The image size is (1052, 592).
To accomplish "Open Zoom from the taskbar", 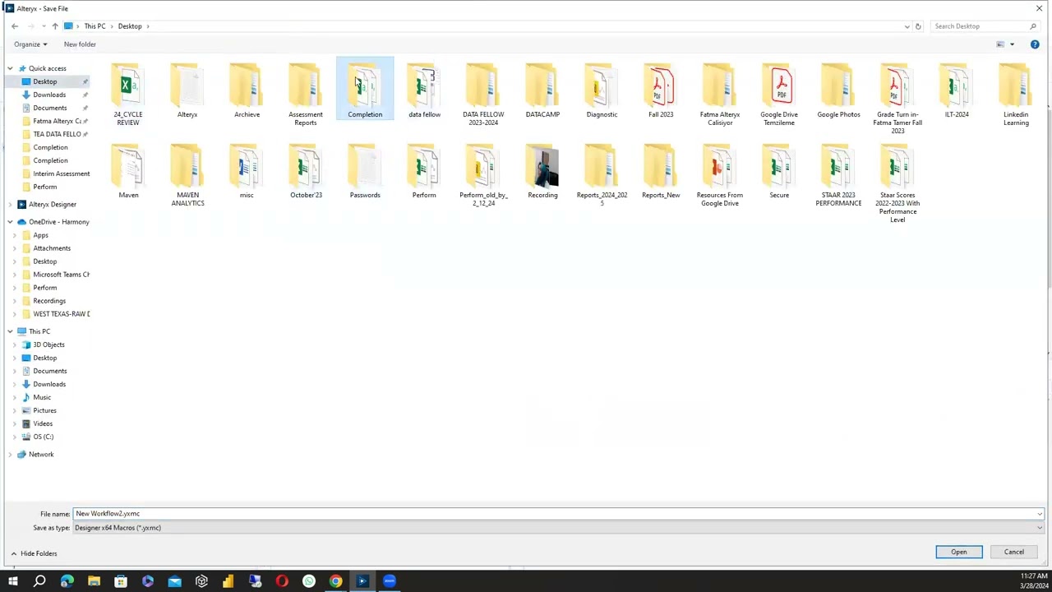I will point(389,581).
